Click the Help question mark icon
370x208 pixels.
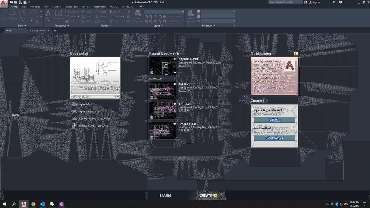pyautogui.click(x=340, y=2)
